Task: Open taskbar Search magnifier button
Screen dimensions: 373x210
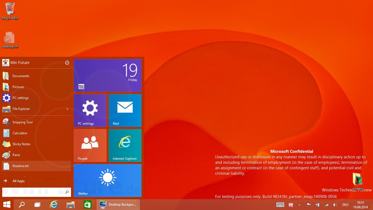Action: [22, 205]
